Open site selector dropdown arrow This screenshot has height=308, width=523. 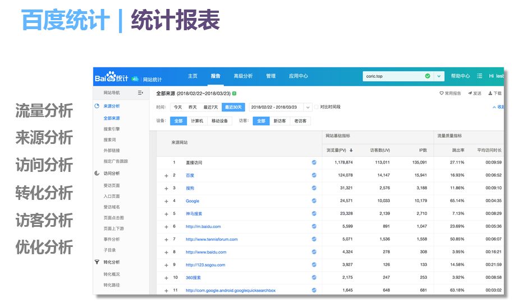[439, 76]
